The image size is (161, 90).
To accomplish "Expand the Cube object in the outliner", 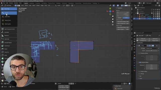I will (138, 15).
